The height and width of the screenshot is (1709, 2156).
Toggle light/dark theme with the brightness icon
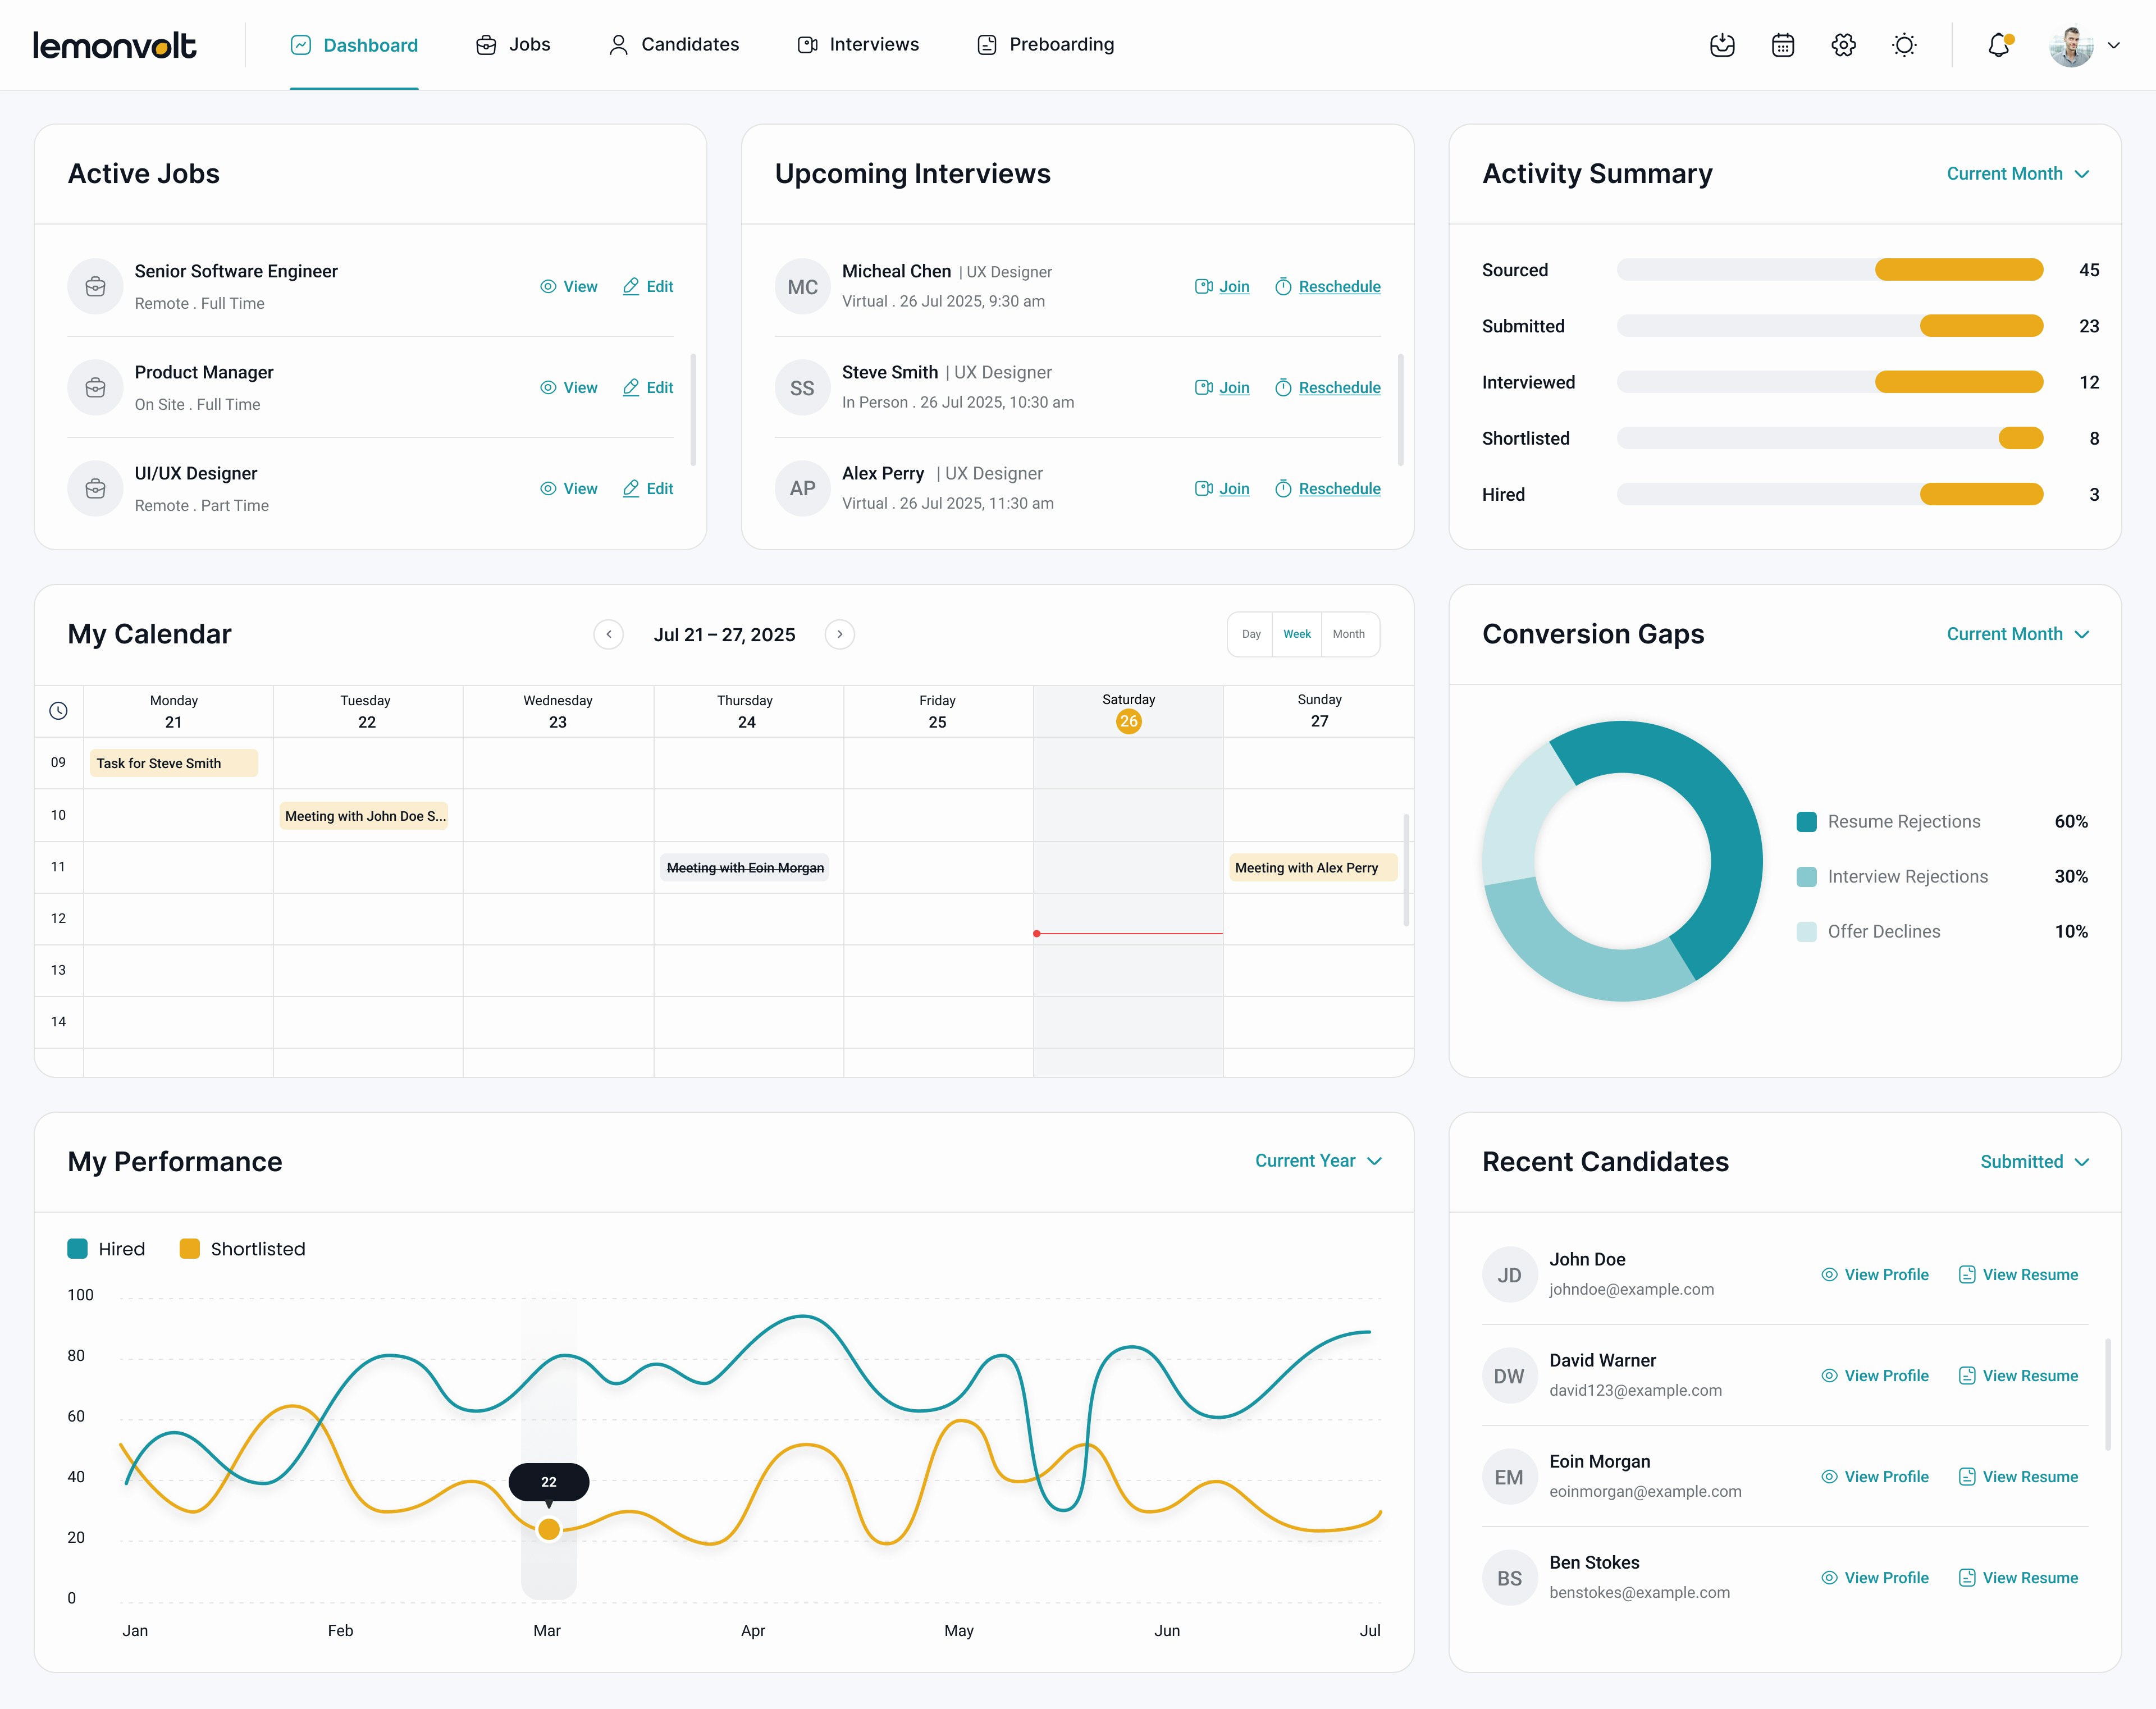tap(1904, 45)
